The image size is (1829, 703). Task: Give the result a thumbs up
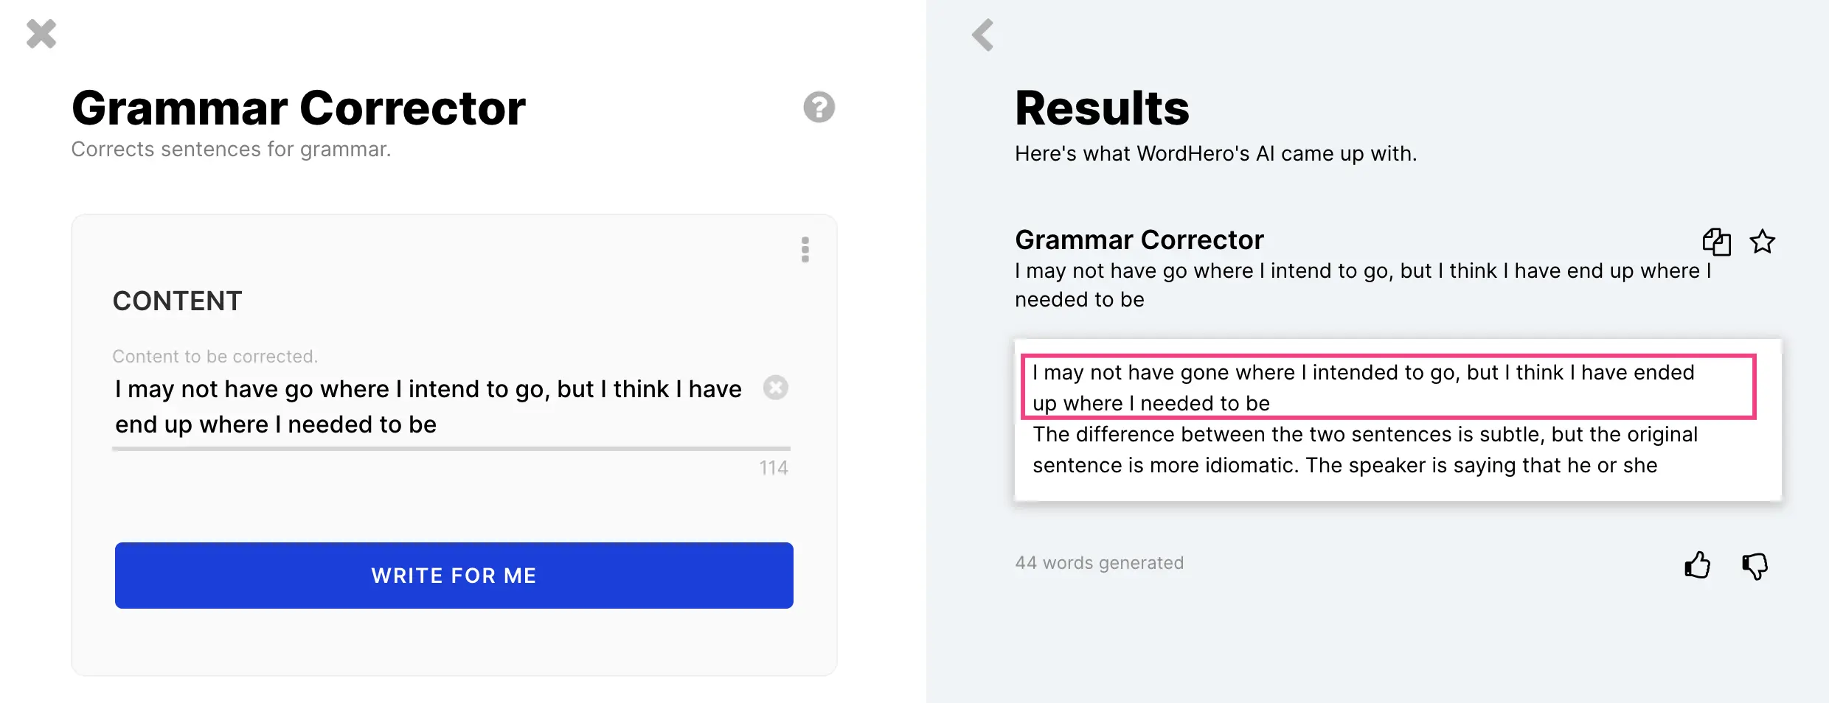pyautogui.click(x=1697, y=565)
